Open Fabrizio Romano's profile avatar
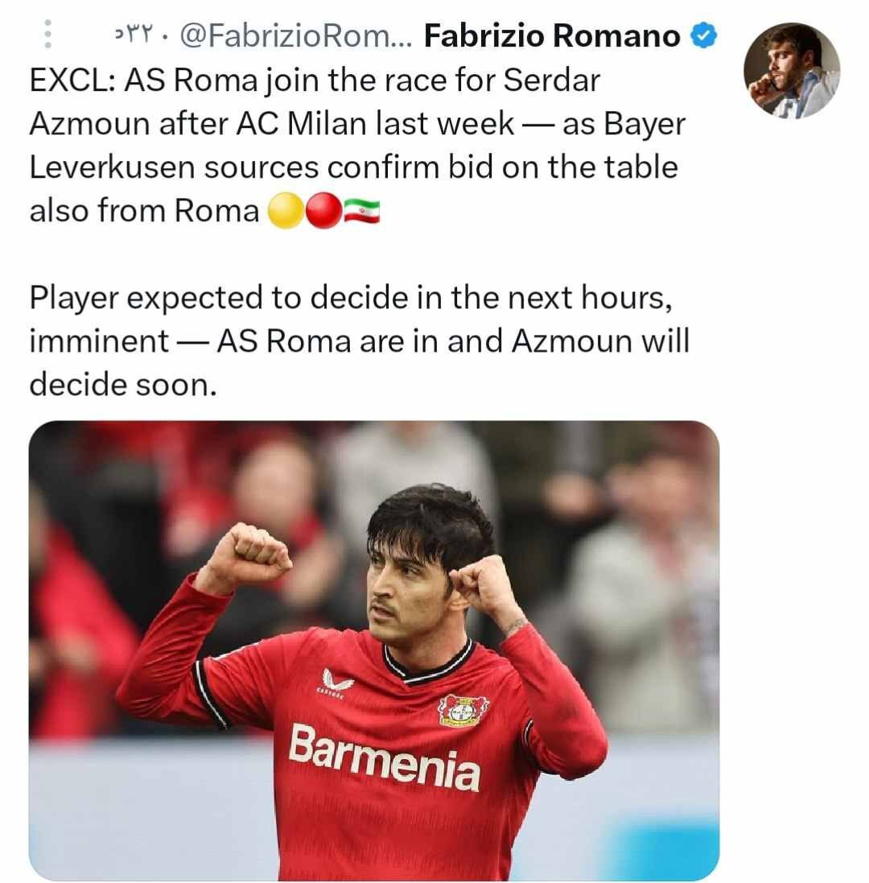The height and width of the screenshot is (883, 869). click(791, 71)
